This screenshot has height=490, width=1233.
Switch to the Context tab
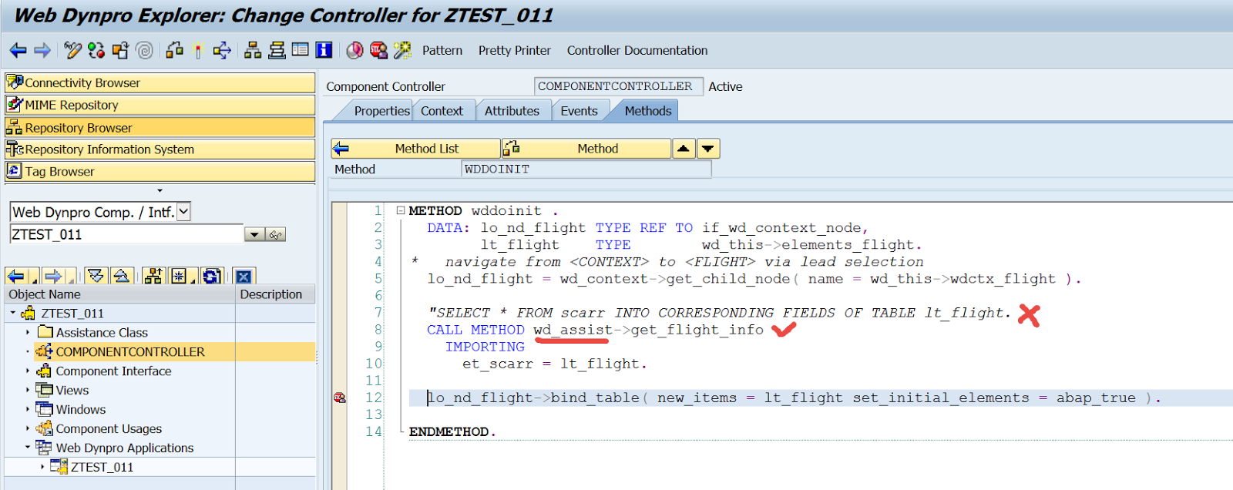(x=442, y=111)
